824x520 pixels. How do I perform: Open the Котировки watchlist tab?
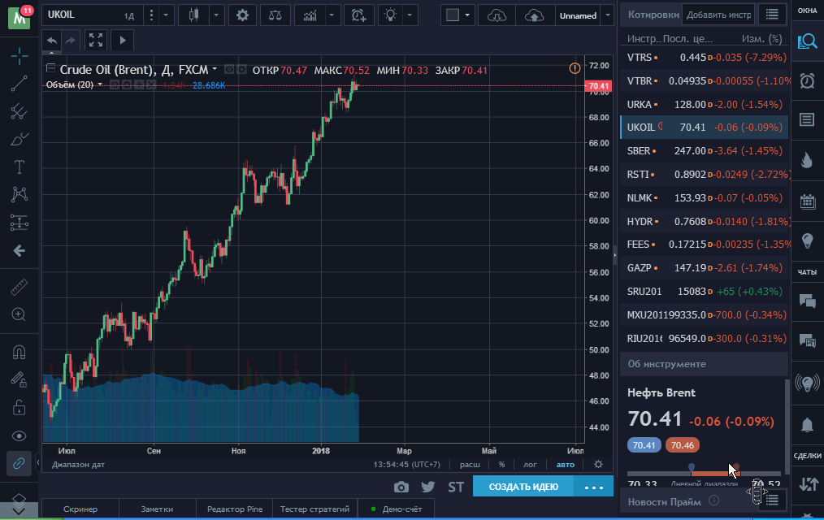(x=653, y=15)
